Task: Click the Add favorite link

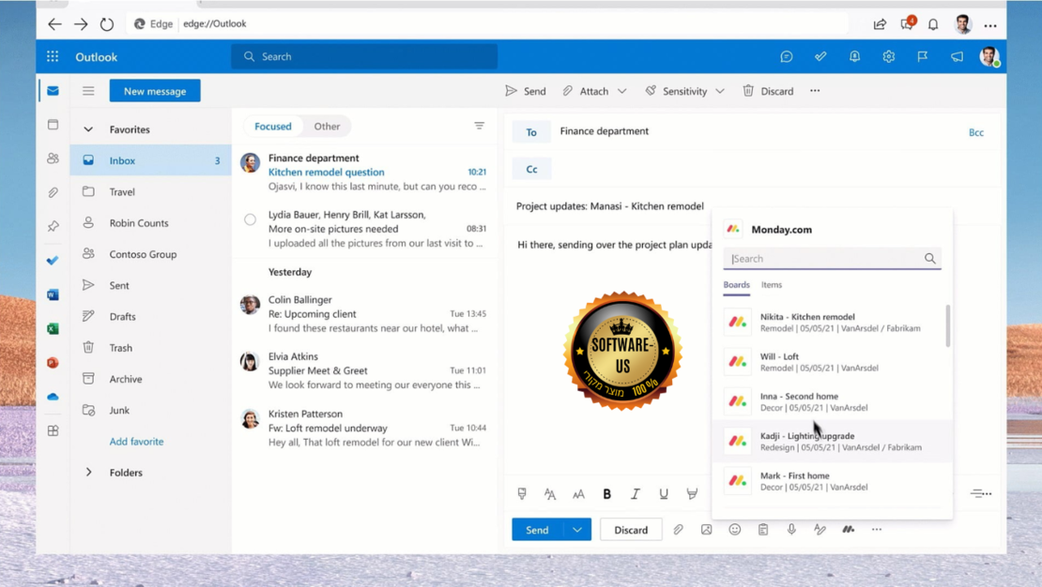Action: click(136, 442)
